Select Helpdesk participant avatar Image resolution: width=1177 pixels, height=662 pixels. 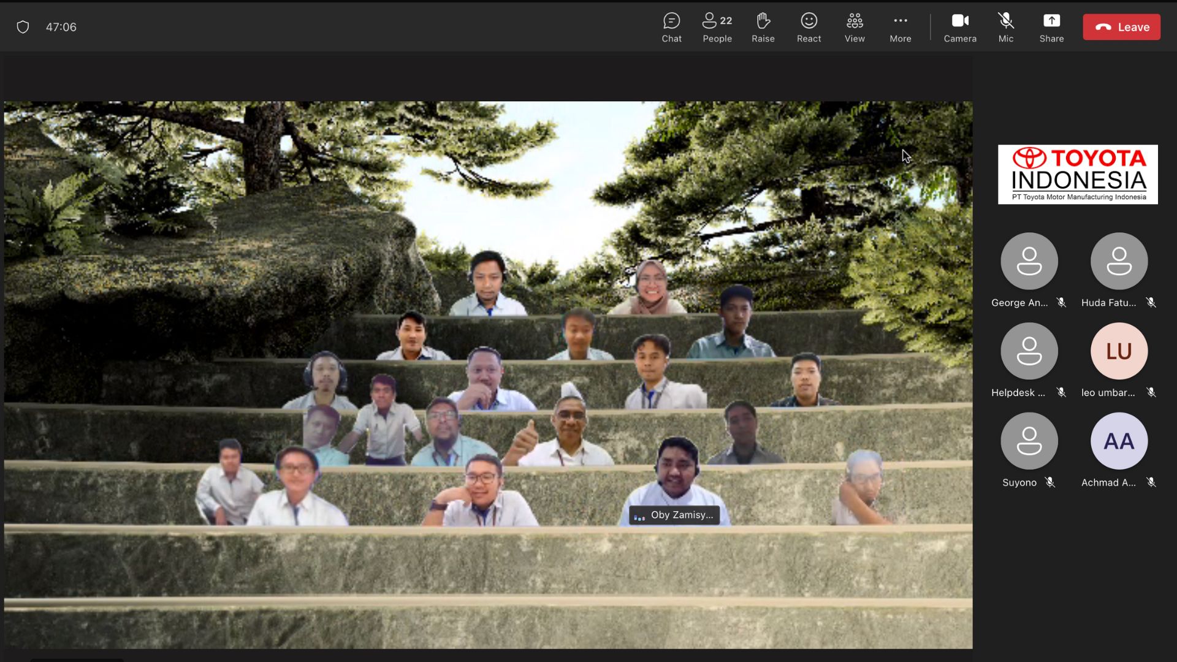[x=1029, y=351]
